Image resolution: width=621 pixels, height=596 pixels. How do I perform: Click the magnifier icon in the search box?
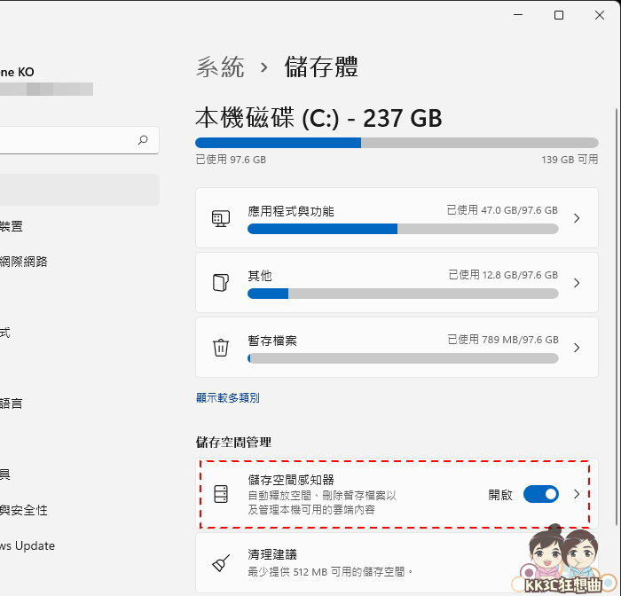click(143, 140)
